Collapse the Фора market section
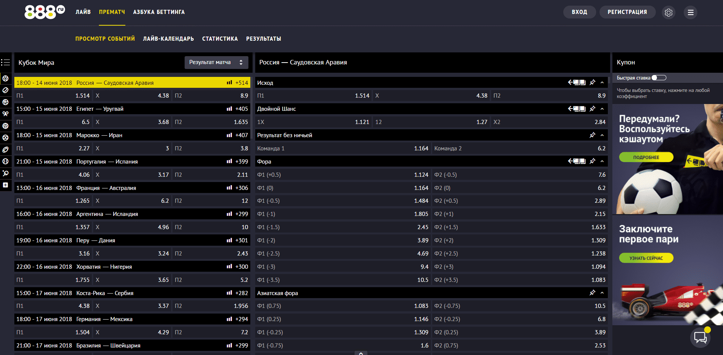Screen dimensions: 723x355 602,161
